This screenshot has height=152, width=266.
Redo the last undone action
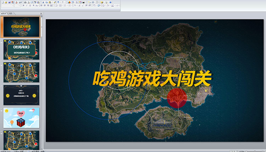coord(63,2)
